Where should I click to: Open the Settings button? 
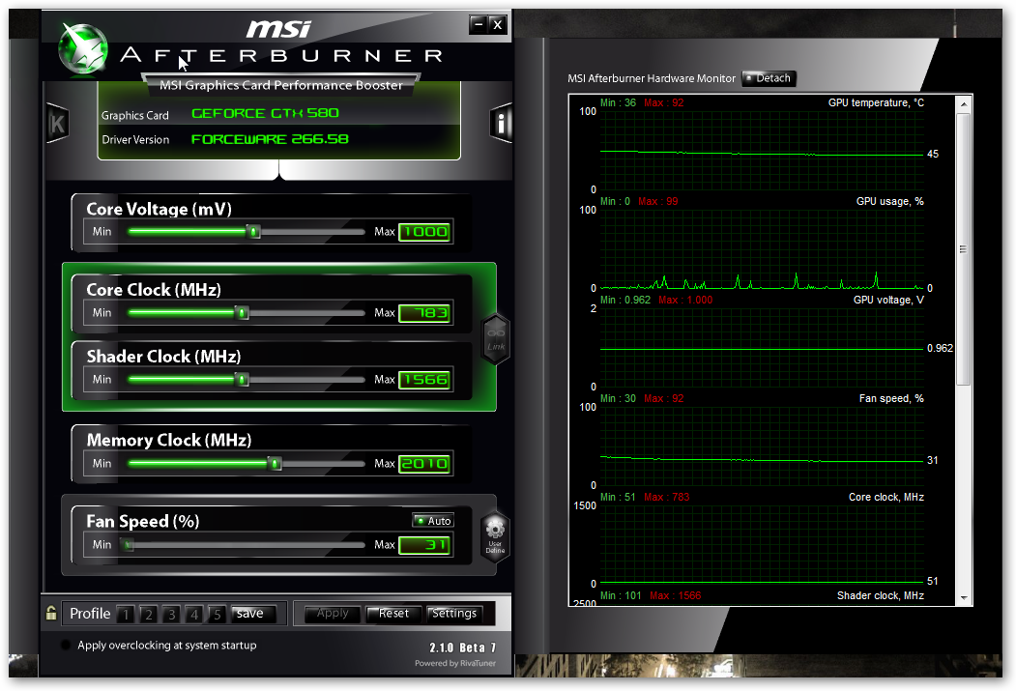(x=454, y=614)
